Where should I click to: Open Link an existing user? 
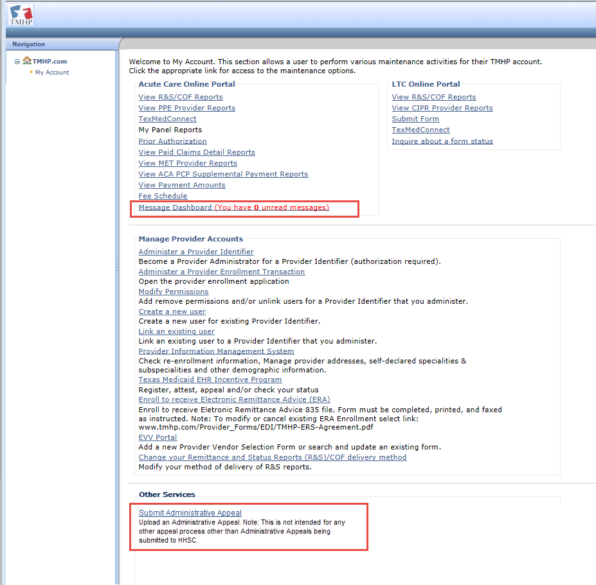coord(176,331)
